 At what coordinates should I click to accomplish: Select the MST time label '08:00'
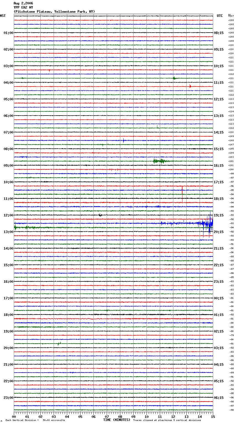[9, 149]
